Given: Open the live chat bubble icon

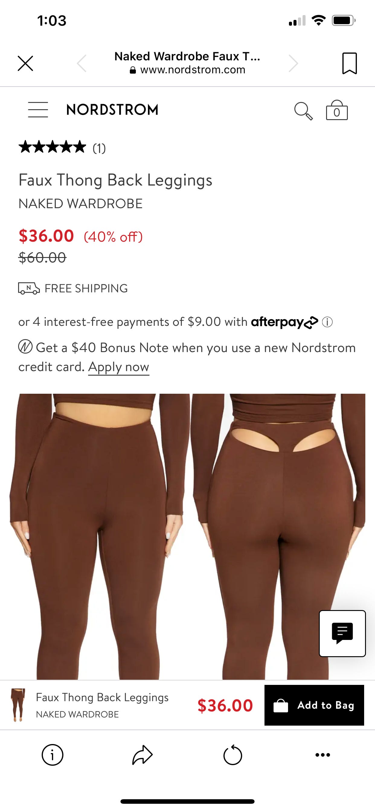Looking at the screenshot, I should [x=342, y=633].
